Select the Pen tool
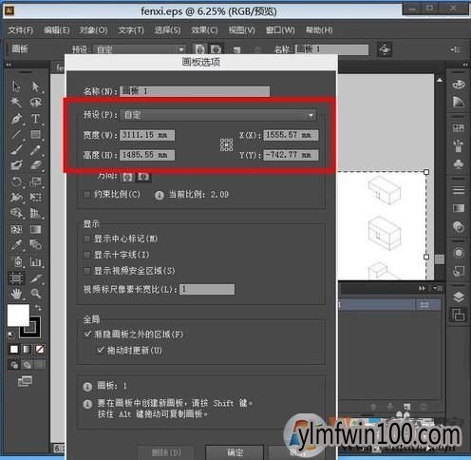Screen dimensions: 471x460 pyautogui.click(x=16, y=119)
